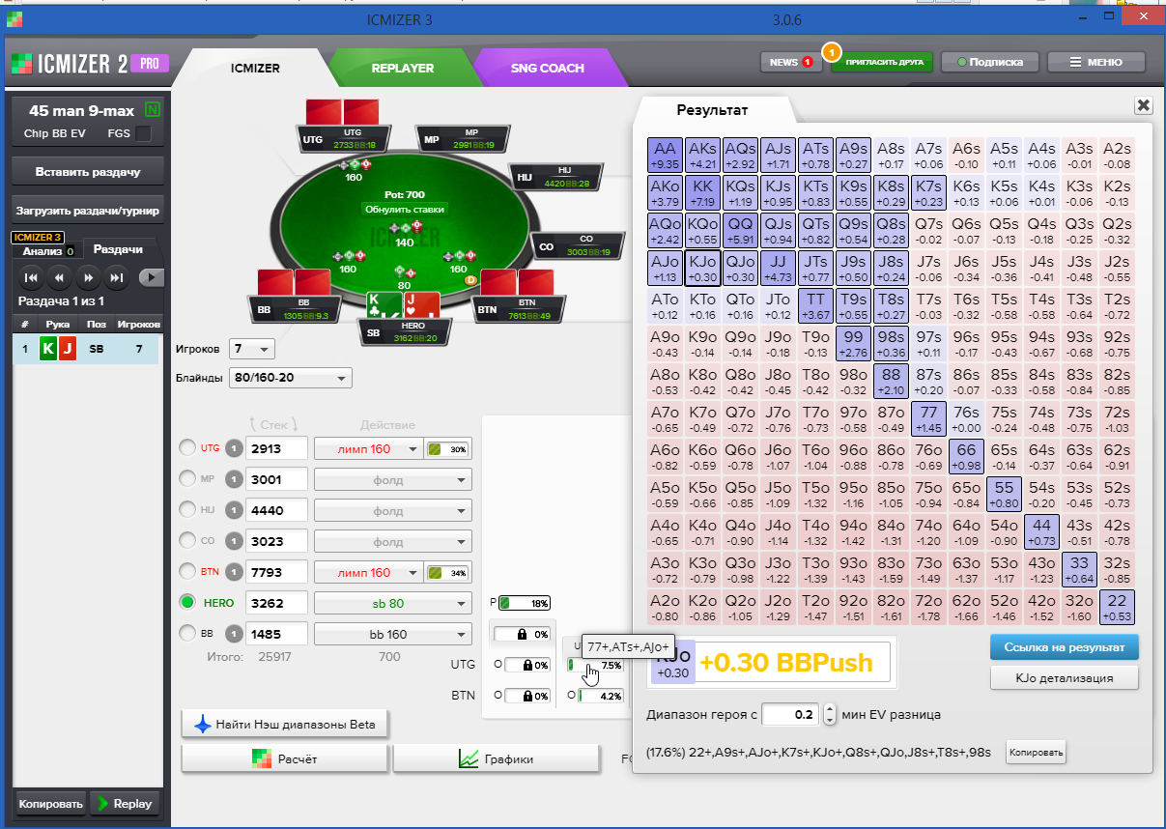This screenshot has width=1166, height=829.
Task: Select the BB radio button
Action: tap(187, 634)
